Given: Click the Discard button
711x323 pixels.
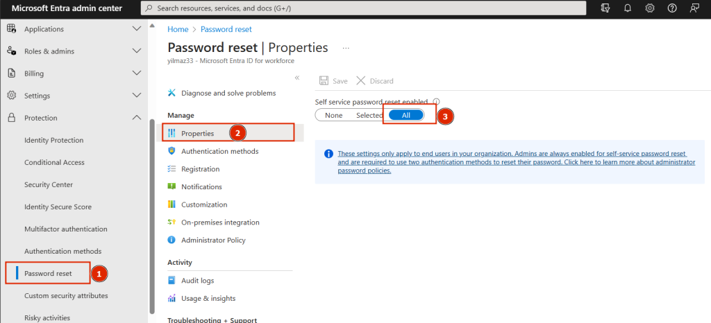Looking at the screenshot, I should tap(375, 81).
